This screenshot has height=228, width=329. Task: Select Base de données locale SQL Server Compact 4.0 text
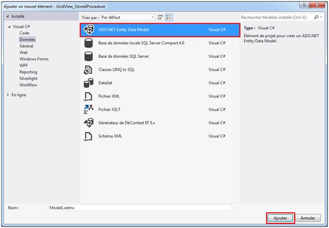pos(141,43)
